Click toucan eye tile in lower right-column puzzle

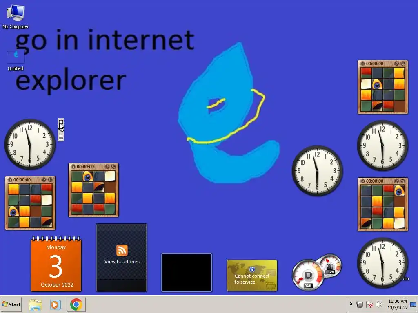click(399, 191)
